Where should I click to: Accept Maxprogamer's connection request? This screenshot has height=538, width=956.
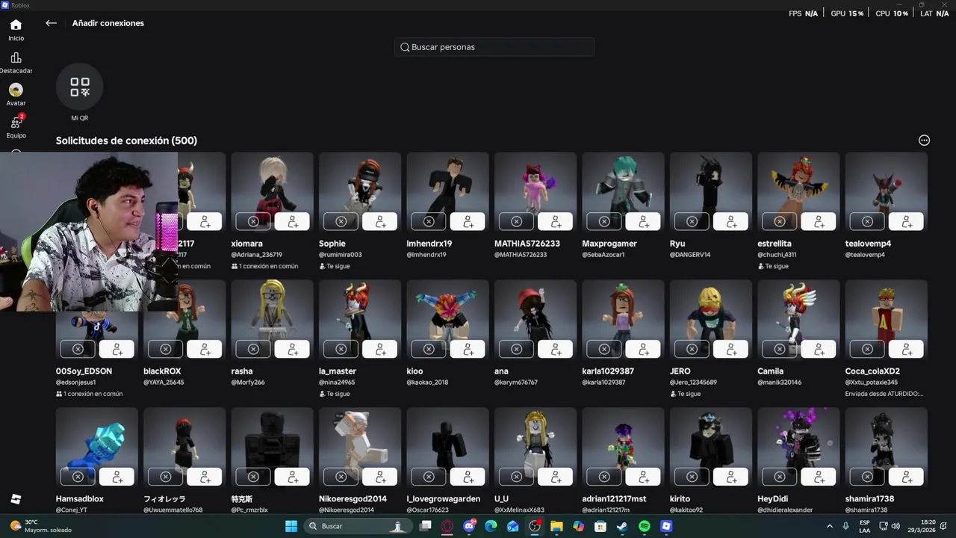coord(643,222)
